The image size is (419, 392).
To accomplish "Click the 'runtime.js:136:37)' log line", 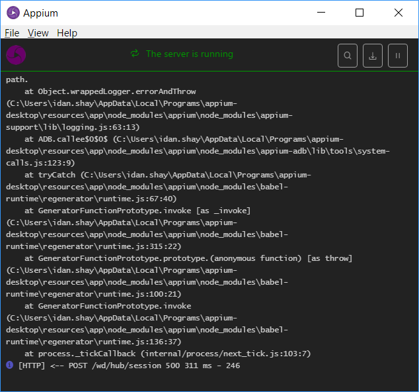I will (94, 342).
